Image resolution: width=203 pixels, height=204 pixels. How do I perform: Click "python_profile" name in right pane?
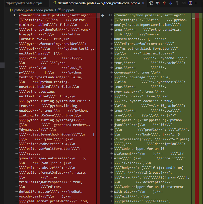click(x=145, y=15)
